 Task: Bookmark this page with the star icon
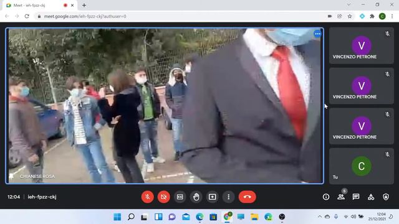(x=350, y=16)
